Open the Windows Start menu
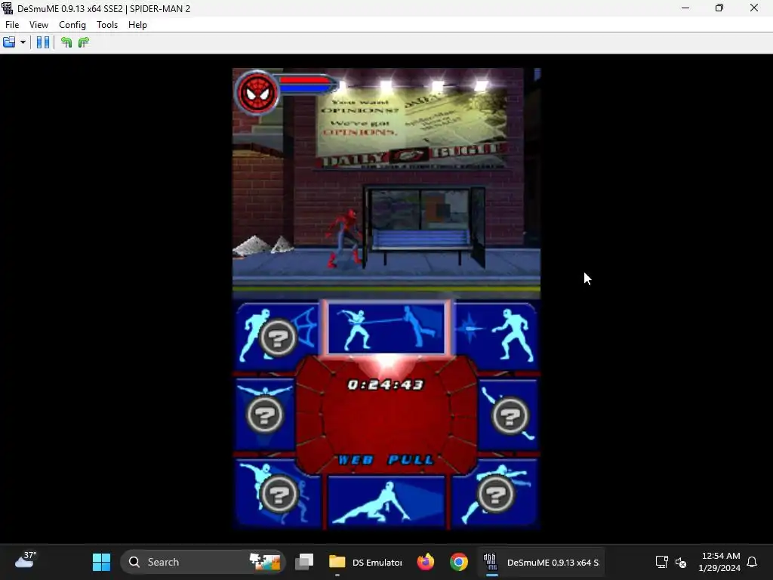Viewport: 773px width, 580px height. click(102, 562)
